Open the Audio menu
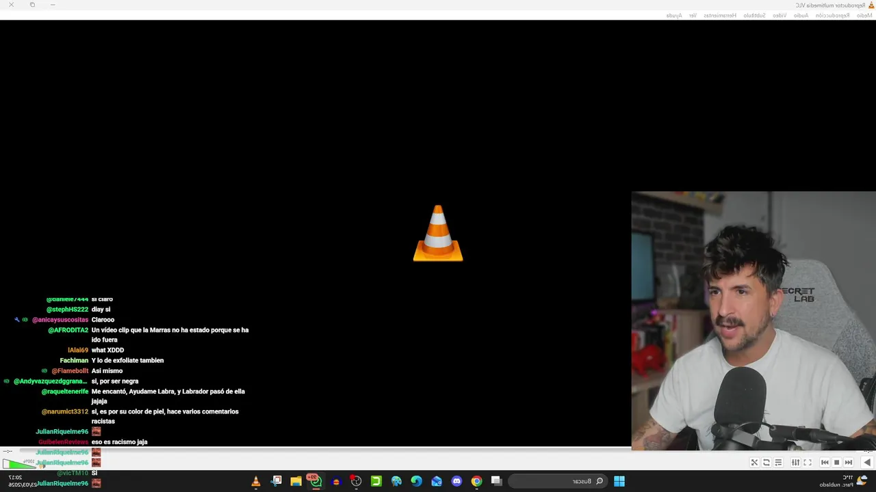The image size is (876, 492). (x=801, y=15)
